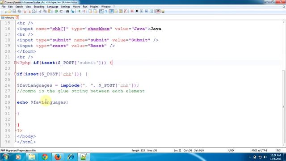Click the Copy toolbar icon

pyautogui.click(x=45, y=11)
